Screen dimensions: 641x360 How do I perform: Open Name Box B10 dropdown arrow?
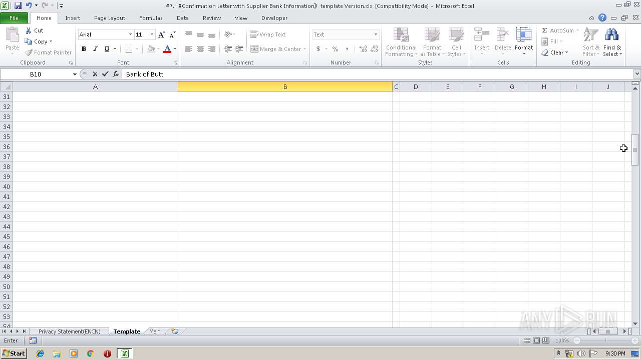[75, 74]
